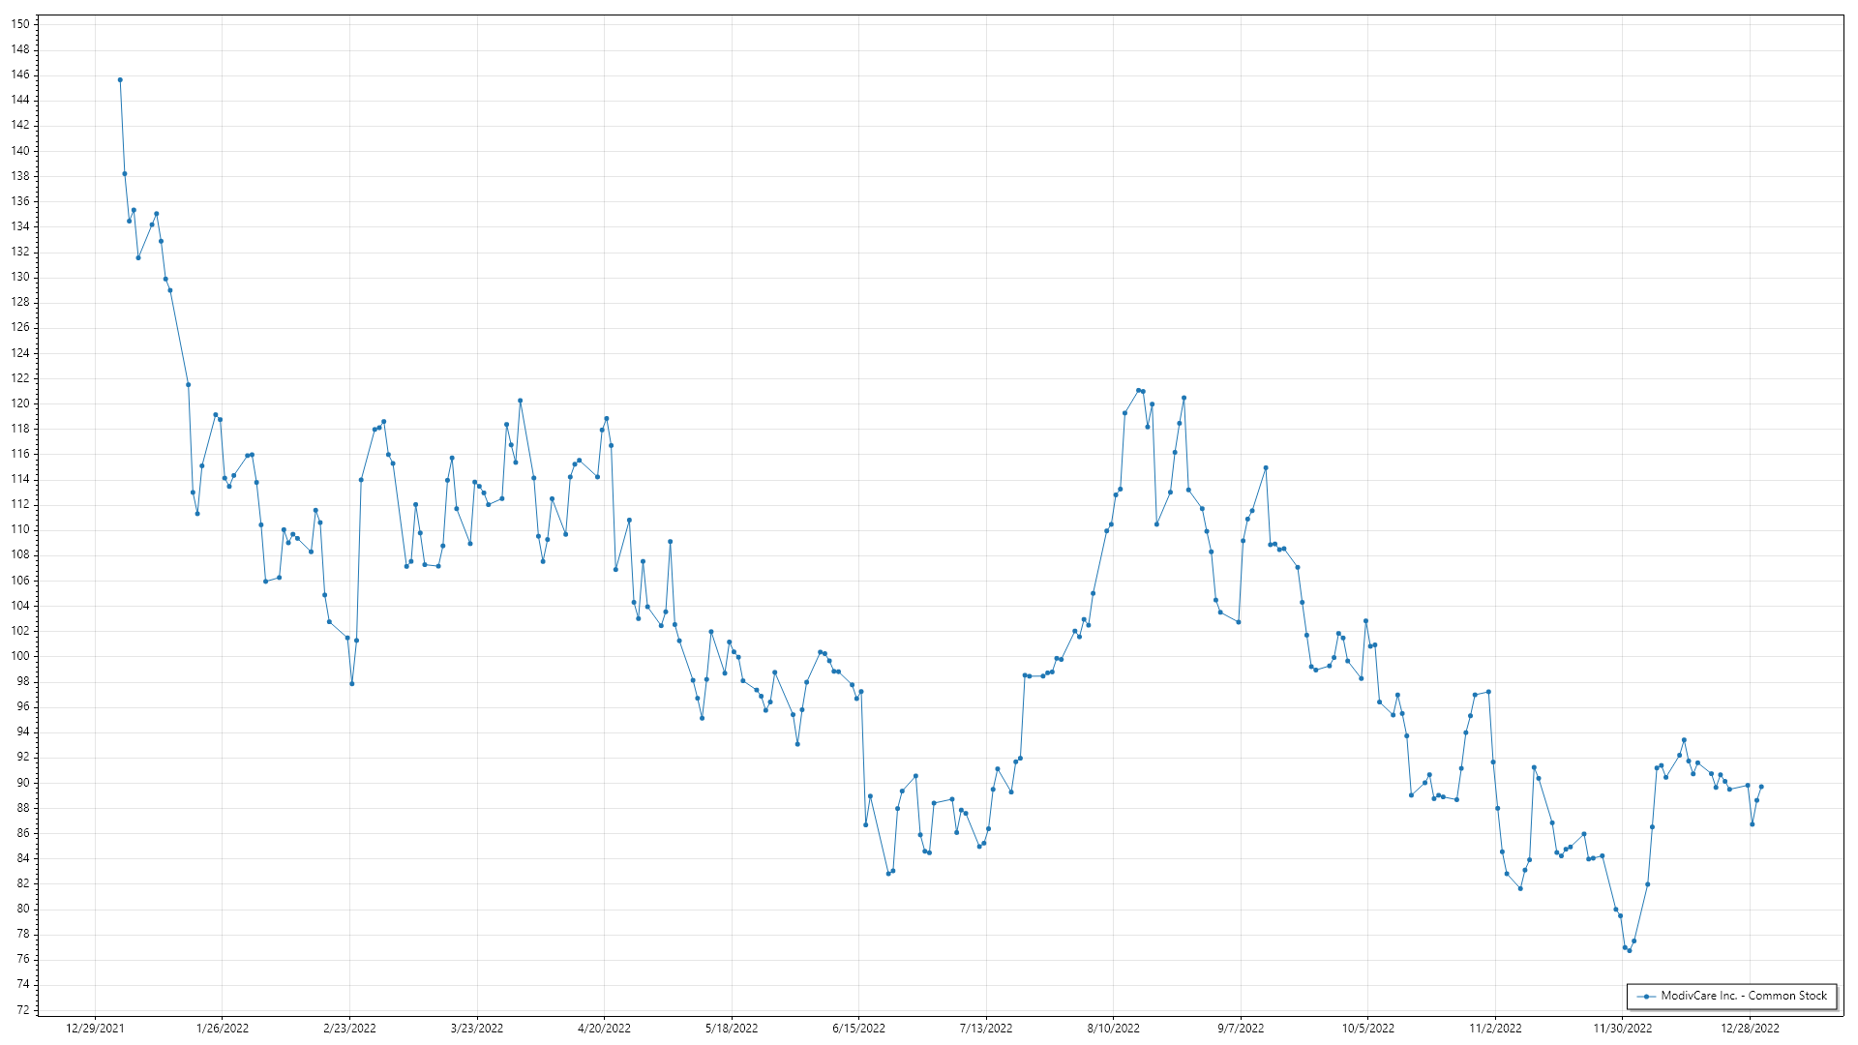Click the lowest data point near 76
The width and height of the screenshot is (1858, 1045).
pyautogui.click(x=1630, y=950)
